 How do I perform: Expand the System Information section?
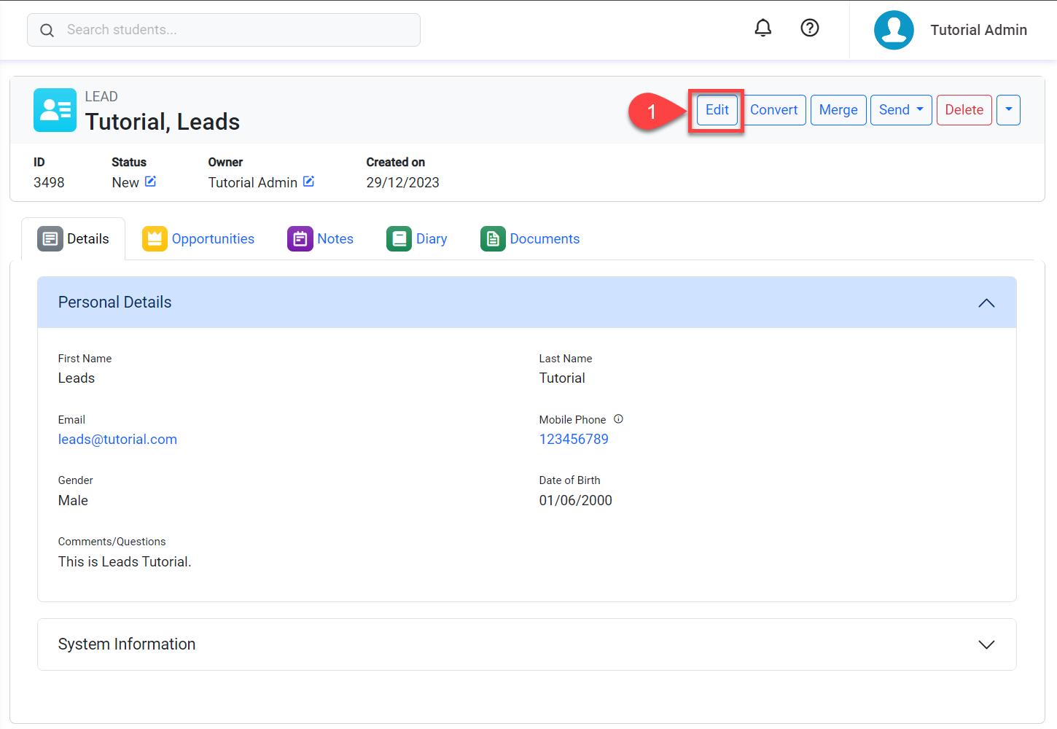[x=986, y=644]
